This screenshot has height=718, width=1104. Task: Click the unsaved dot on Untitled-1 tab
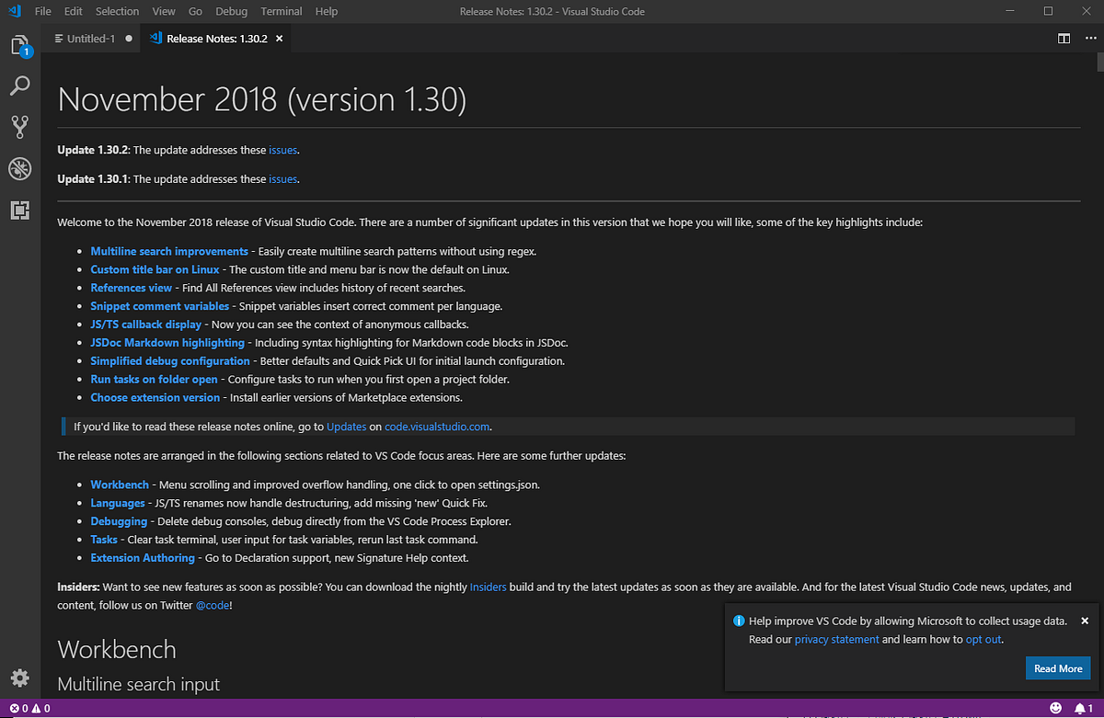[x=129, y=39]
